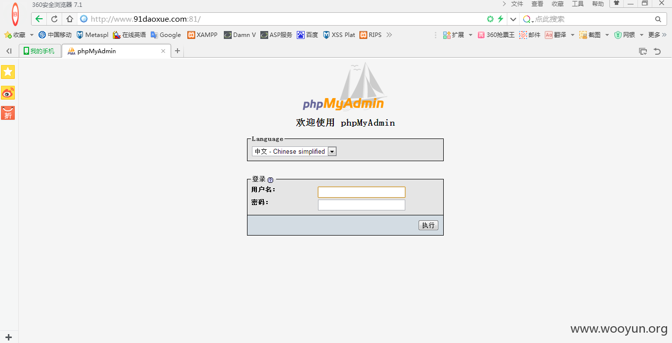Open the yellow star favorites sidebar icon
Screen dimensions: 672x343
point(8,72)
